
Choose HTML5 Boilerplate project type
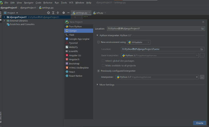coord(79,68)
